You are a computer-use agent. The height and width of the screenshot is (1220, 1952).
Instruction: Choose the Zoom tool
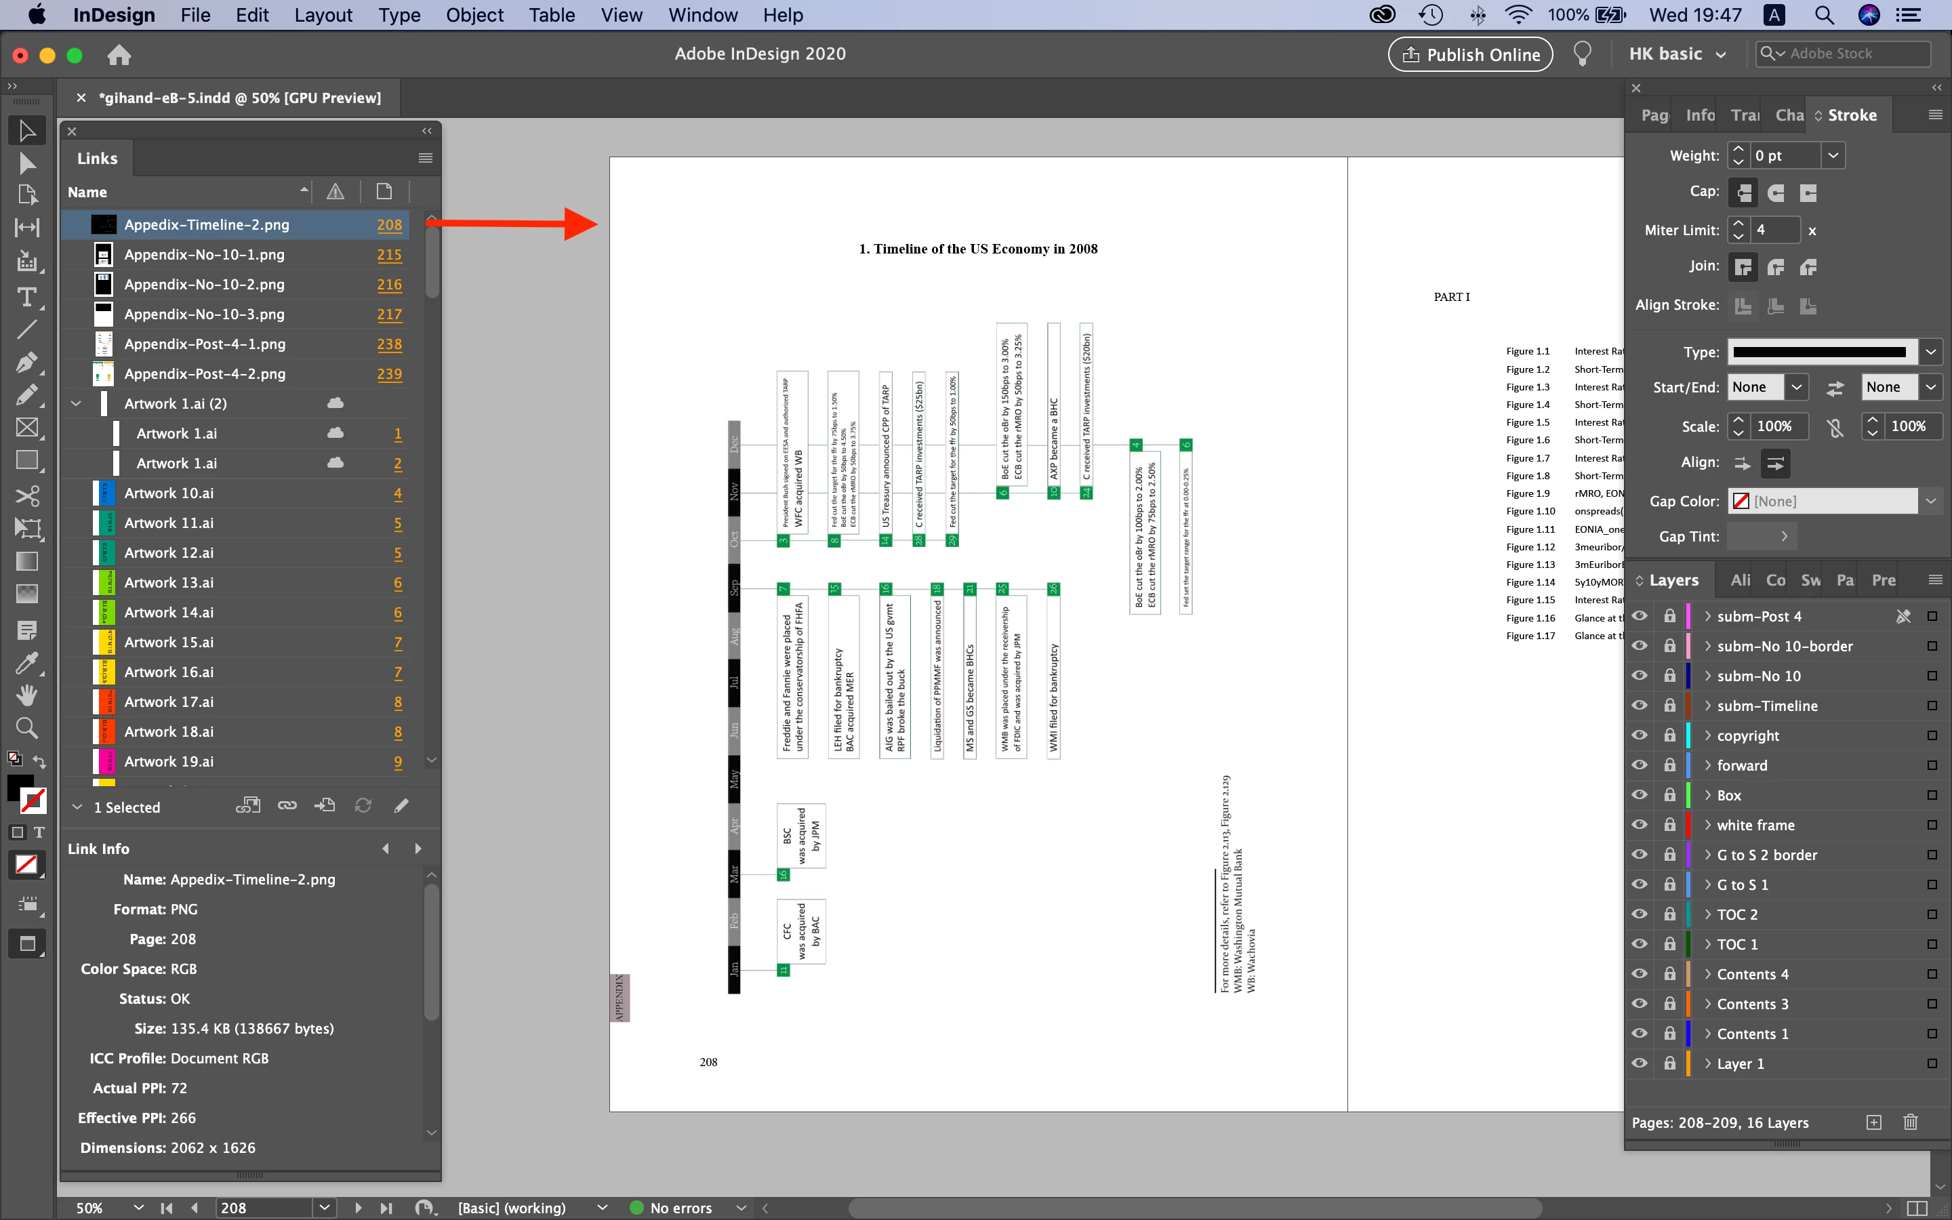26,729
